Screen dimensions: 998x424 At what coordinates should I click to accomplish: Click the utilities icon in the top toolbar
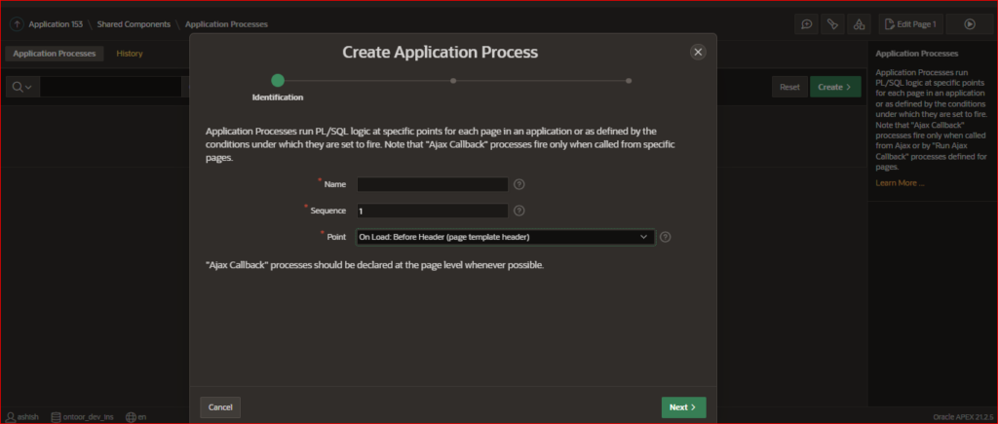pos(832,23)
